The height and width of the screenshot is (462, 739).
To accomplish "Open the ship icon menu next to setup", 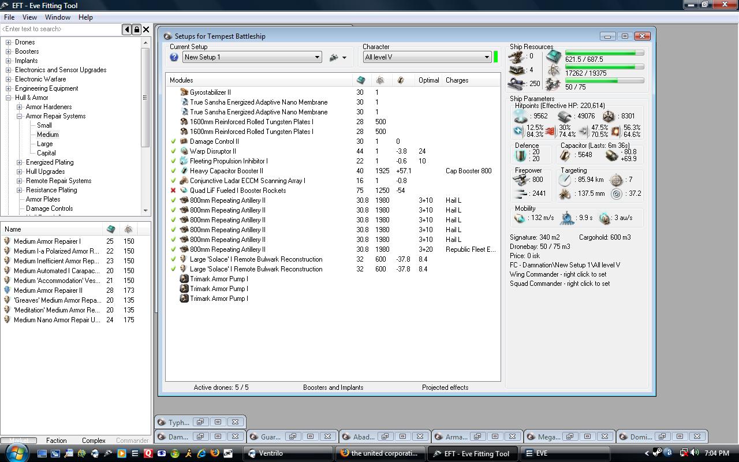I will coord(337,57).
